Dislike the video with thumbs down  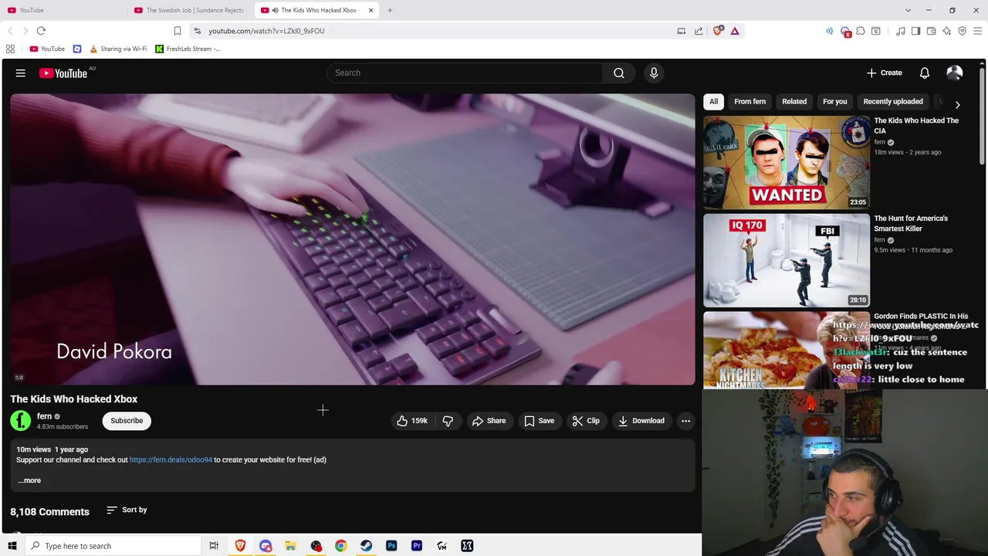[x=448, y=421]
